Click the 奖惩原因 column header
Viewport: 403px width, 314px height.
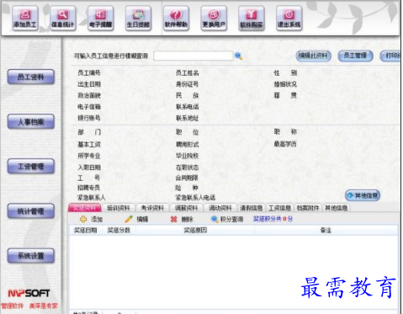coord(195,231)
